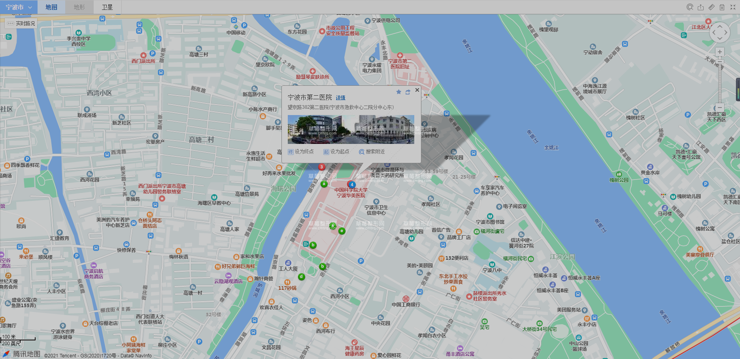Switch to the 地形 terrain view tab
This screenshot has height=359, width=740.
click(x=79, y=7)
